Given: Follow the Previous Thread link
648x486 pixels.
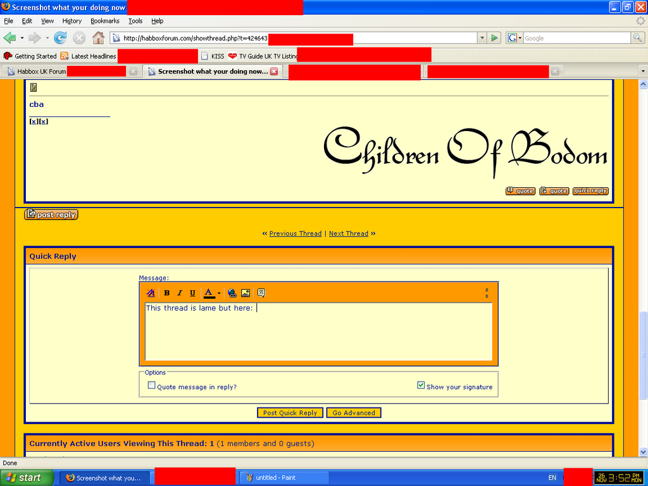Looking at the screenshot, I should (x=295, y=234).
